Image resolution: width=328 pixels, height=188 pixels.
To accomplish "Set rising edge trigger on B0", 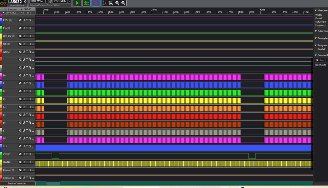I will 24,75.
